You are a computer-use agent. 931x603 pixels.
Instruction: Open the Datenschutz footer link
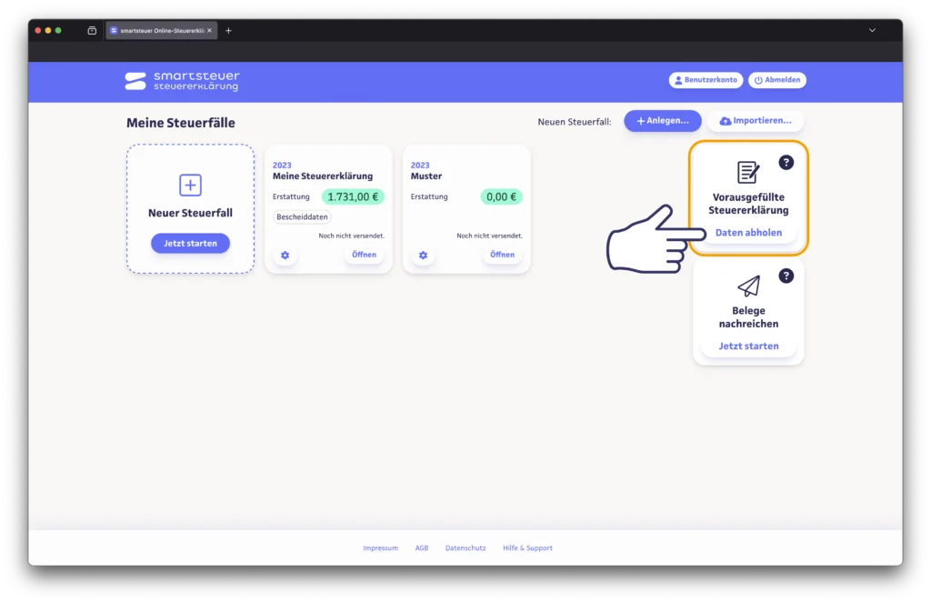pyautogui.click(x=465, y=548)
